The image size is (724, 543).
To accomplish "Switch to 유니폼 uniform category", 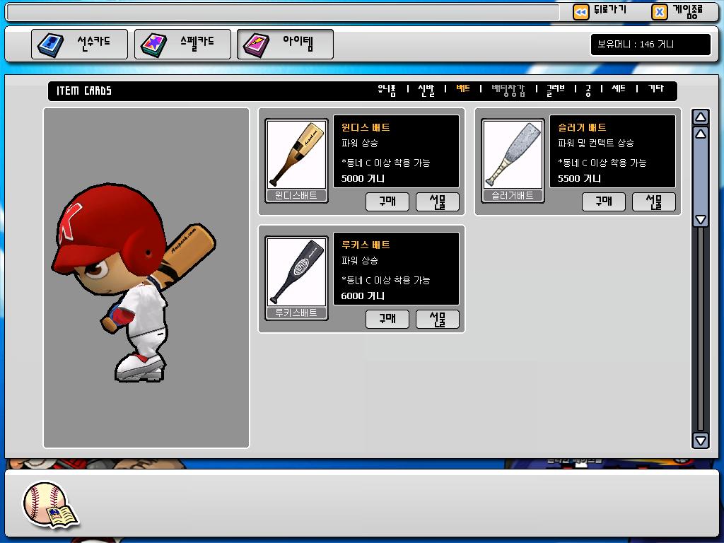I will [x=387, y=90].
